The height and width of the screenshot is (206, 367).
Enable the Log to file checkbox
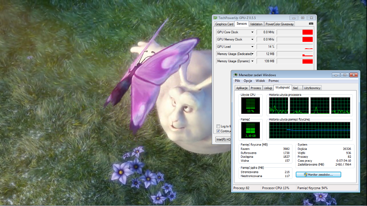[218, 126]
